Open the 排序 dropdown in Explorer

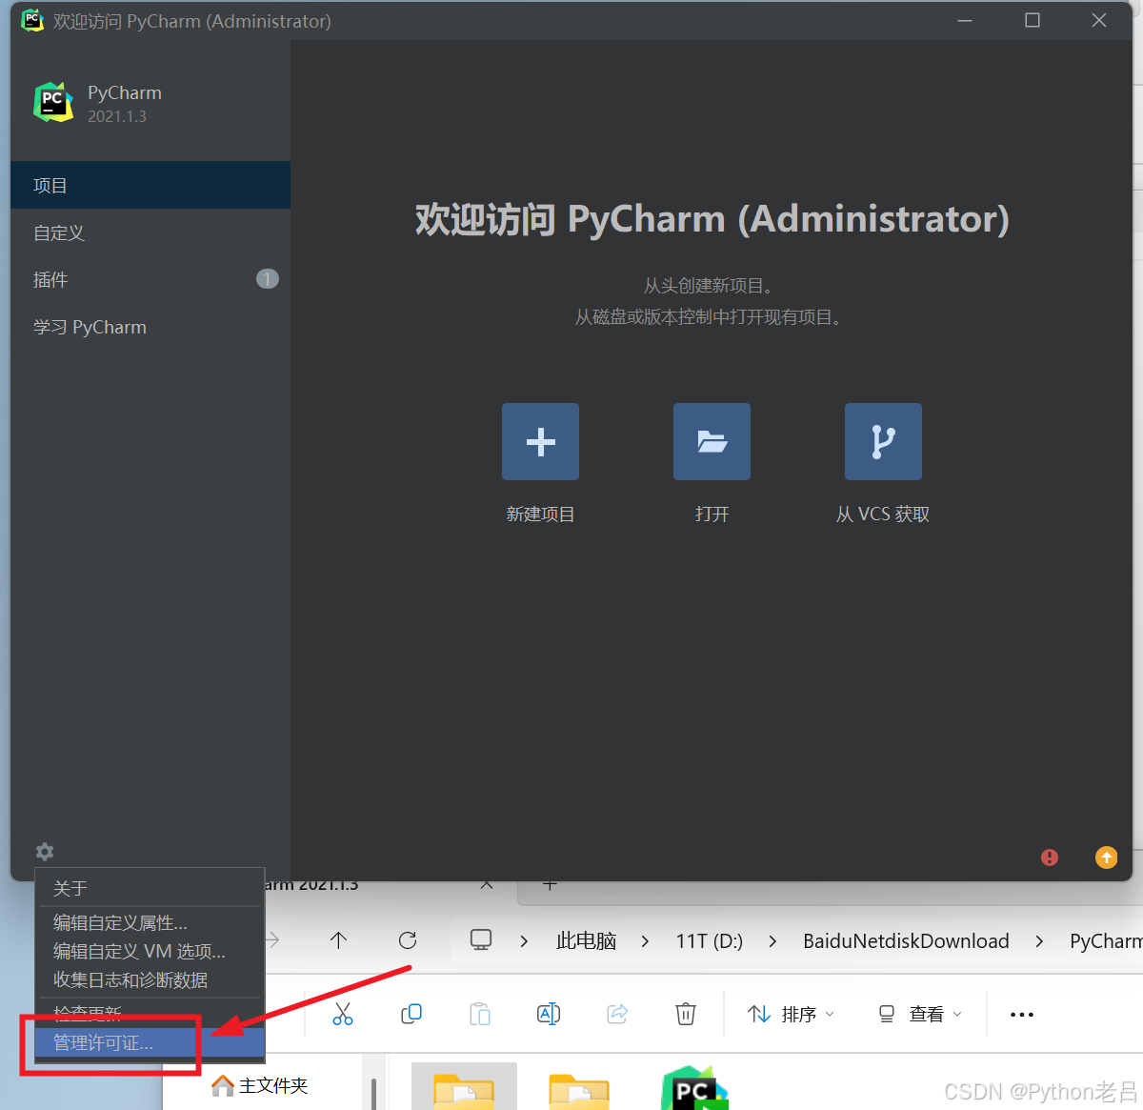(x=792, y=1014)
